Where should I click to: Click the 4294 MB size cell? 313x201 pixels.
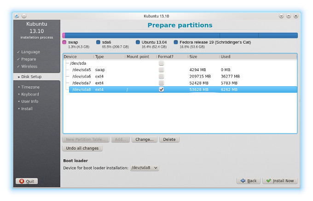pos(197,70)
